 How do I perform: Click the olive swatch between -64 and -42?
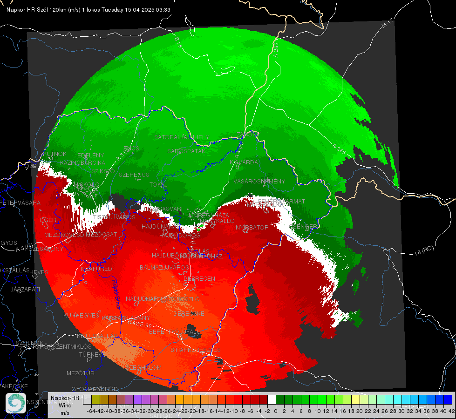pyautogui.click(x=95, y=400)
